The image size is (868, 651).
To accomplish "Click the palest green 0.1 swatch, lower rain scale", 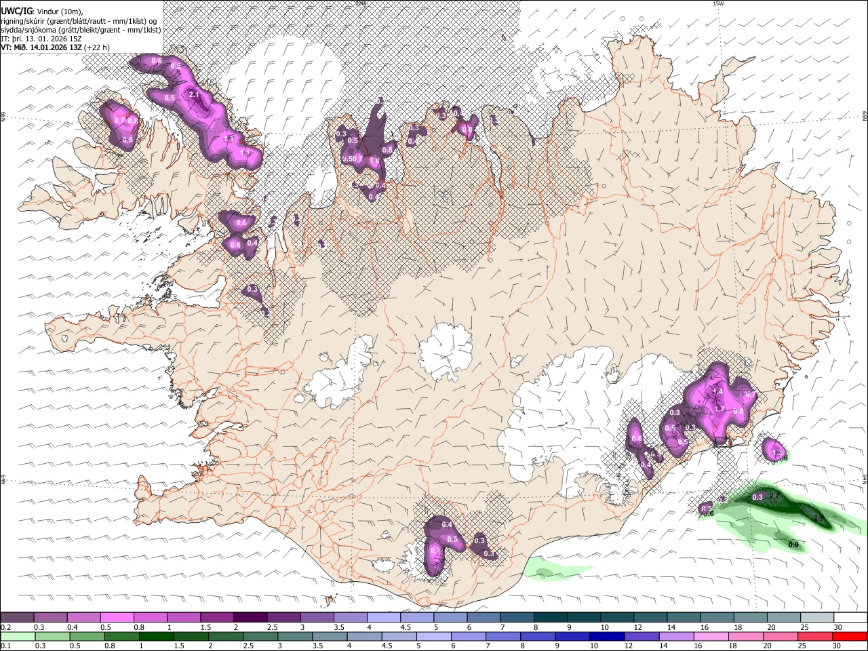I will click(18, 637).
